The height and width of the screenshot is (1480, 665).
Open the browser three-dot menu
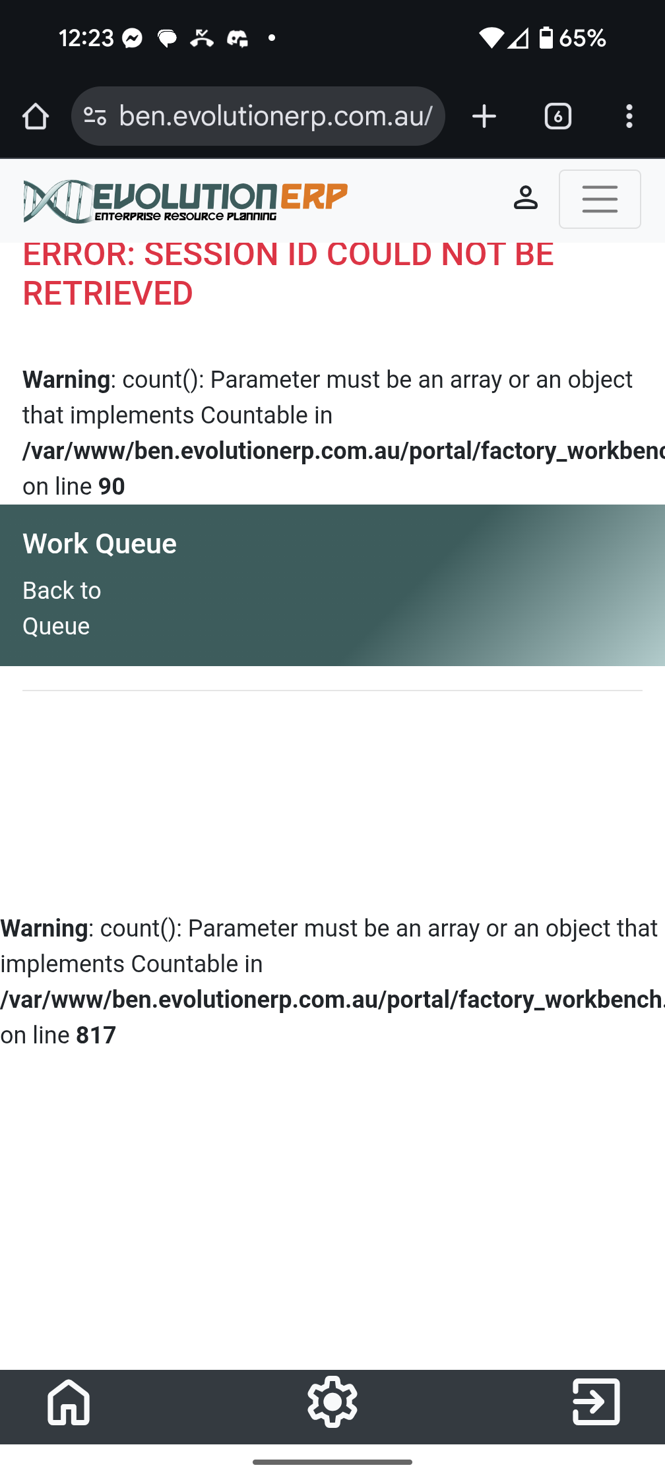tap(629, 117)
